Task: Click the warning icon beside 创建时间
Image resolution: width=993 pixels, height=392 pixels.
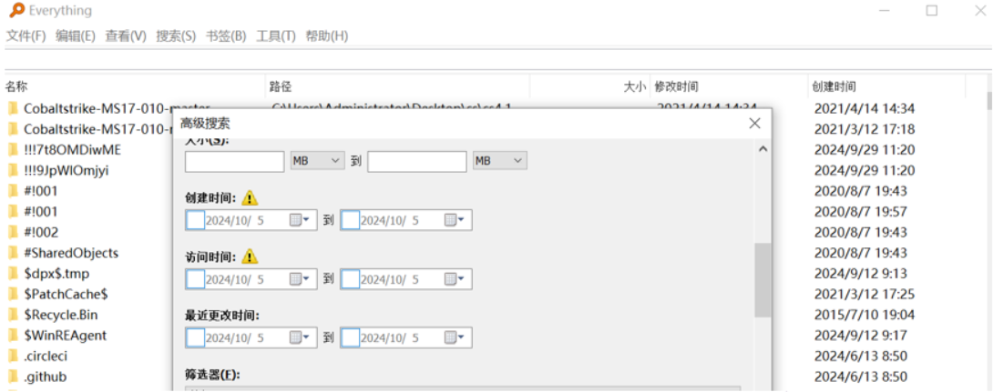Action: tap(251, 198)
